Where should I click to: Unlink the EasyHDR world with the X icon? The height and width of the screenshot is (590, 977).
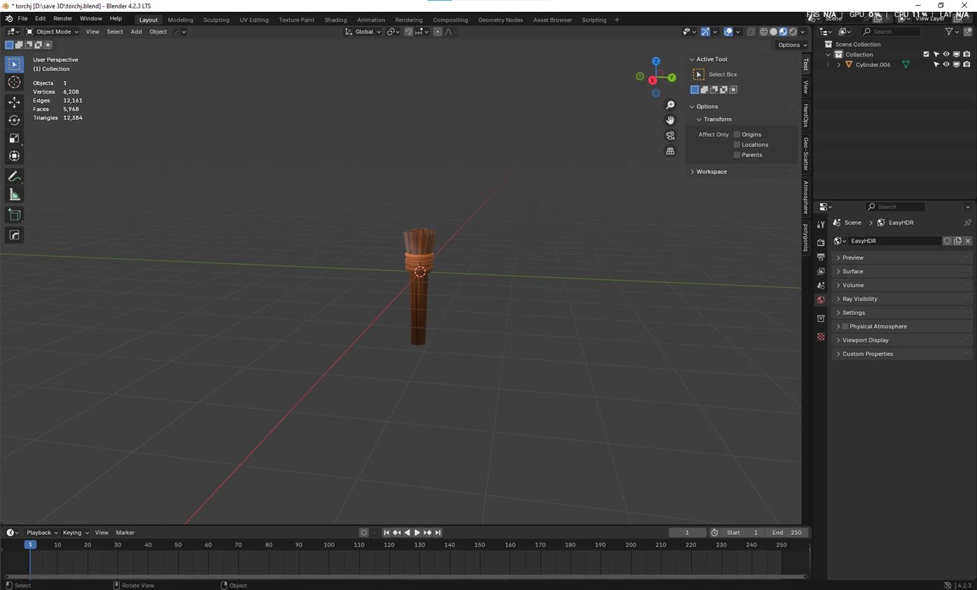pos(967,241)
